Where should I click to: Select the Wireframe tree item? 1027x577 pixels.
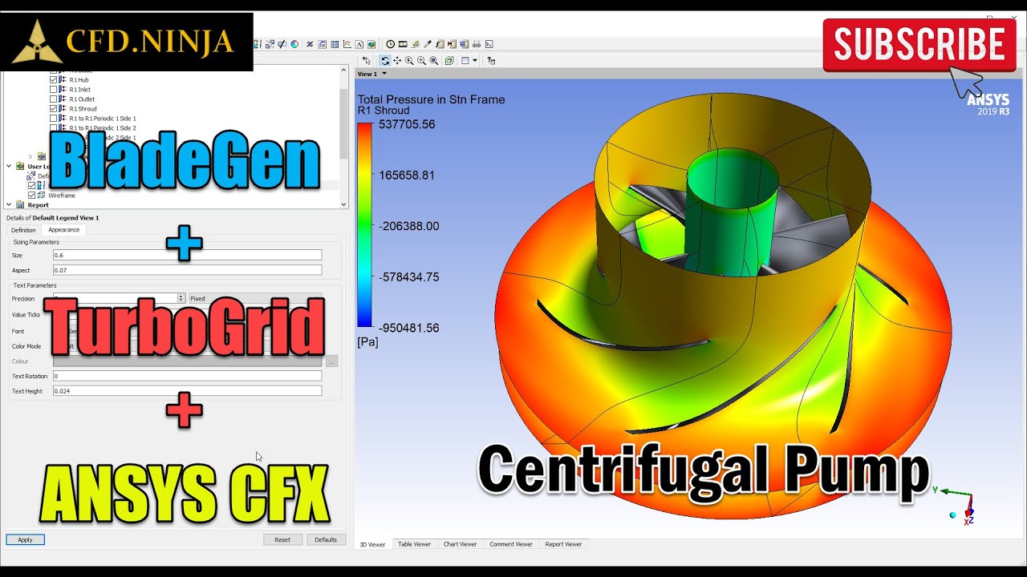coord(62,196)
